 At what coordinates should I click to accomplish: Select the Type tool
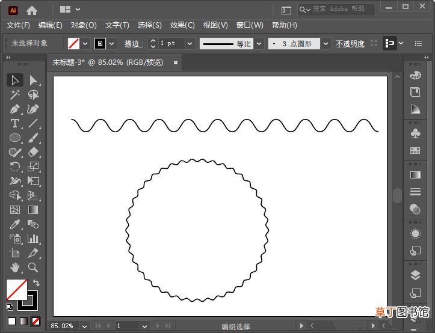pyautogui.click(x=15, y=123)
